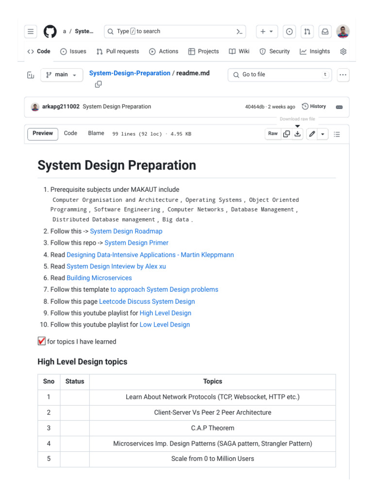This screenshot has width=373, height=497.
Task: Click 'C.A.P Theorem' table cell
Action: 213,428
